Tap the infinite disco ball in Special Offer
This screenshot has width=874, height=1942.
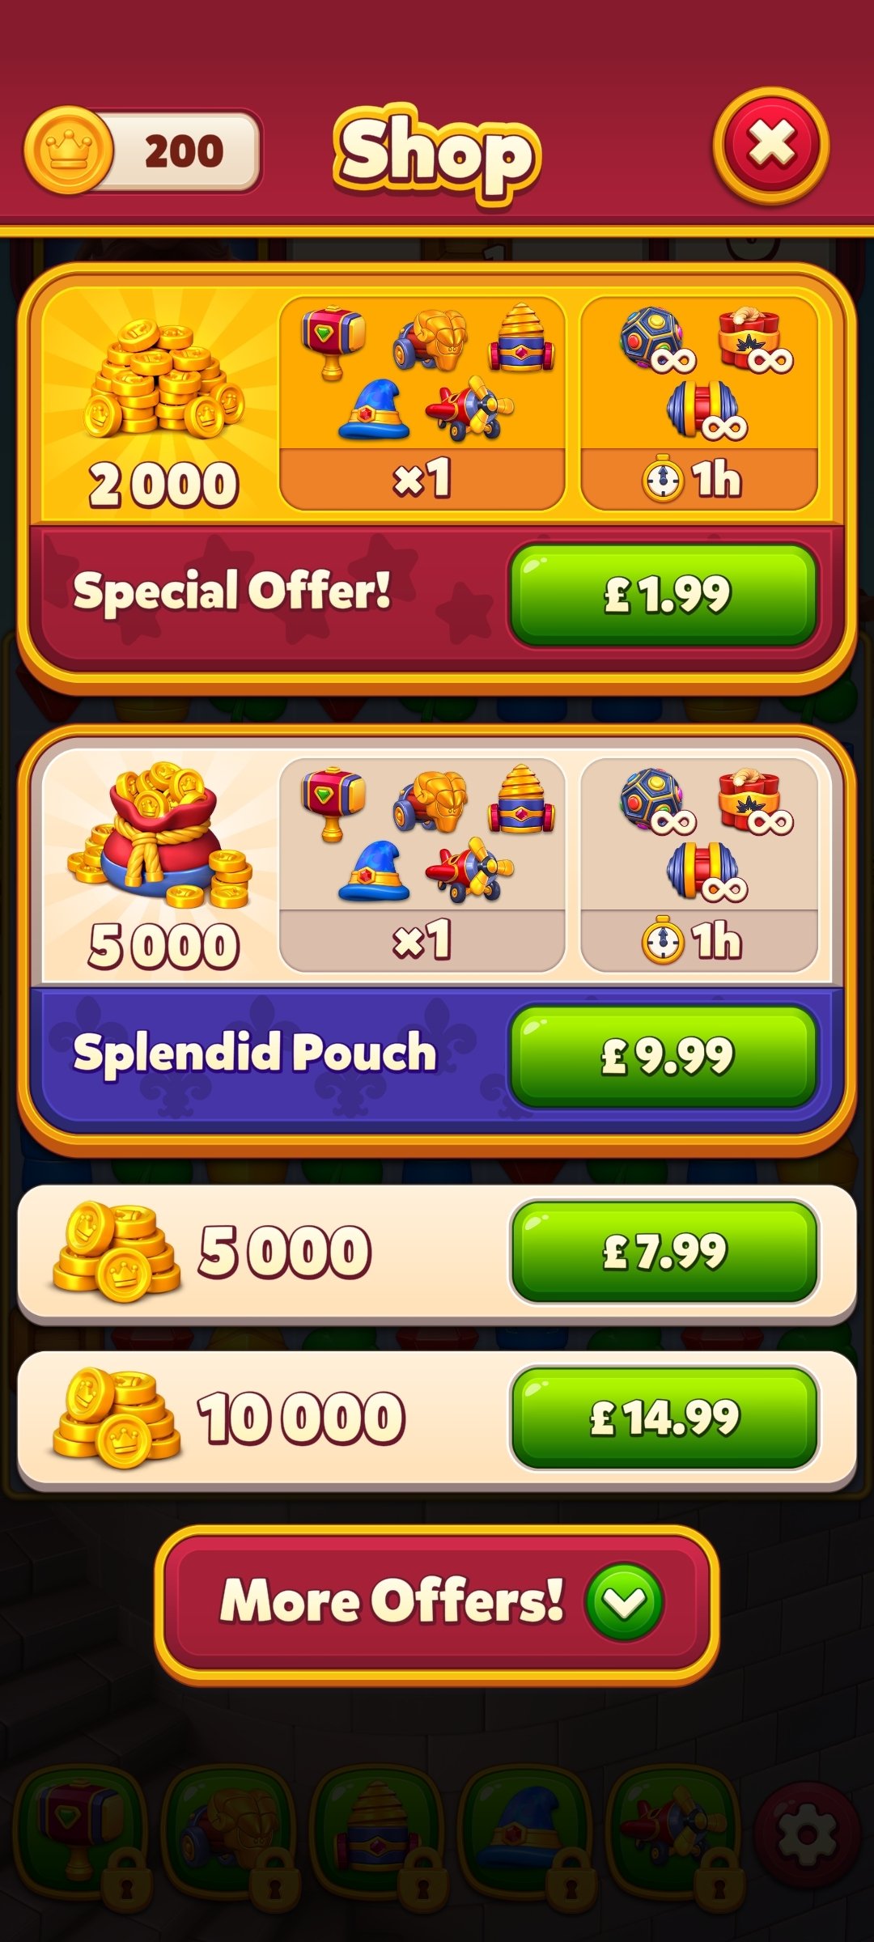coord(655,340)
